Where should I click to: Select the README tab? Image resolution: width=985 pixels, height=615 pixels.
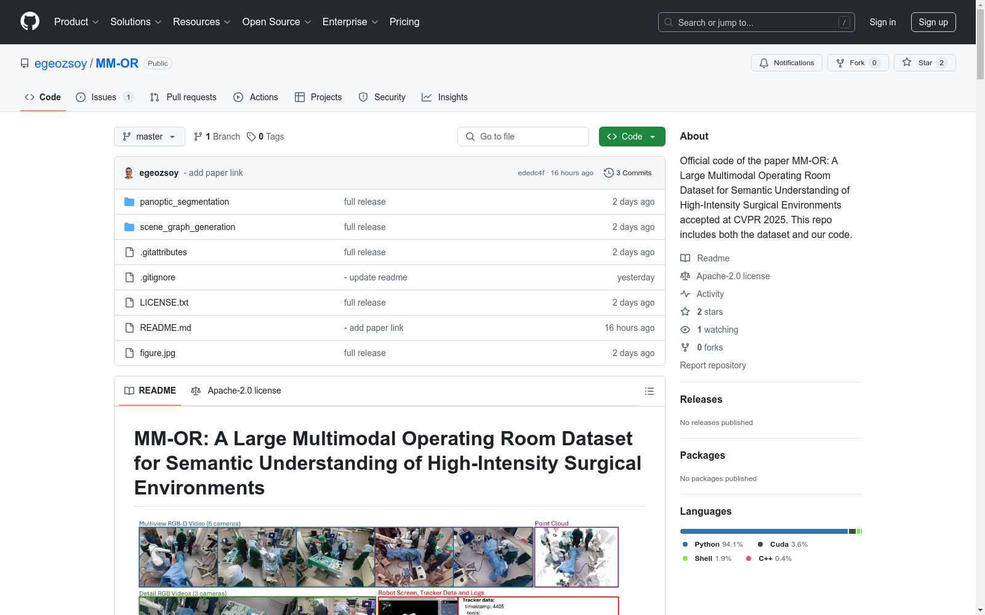[x=150, y=391]
